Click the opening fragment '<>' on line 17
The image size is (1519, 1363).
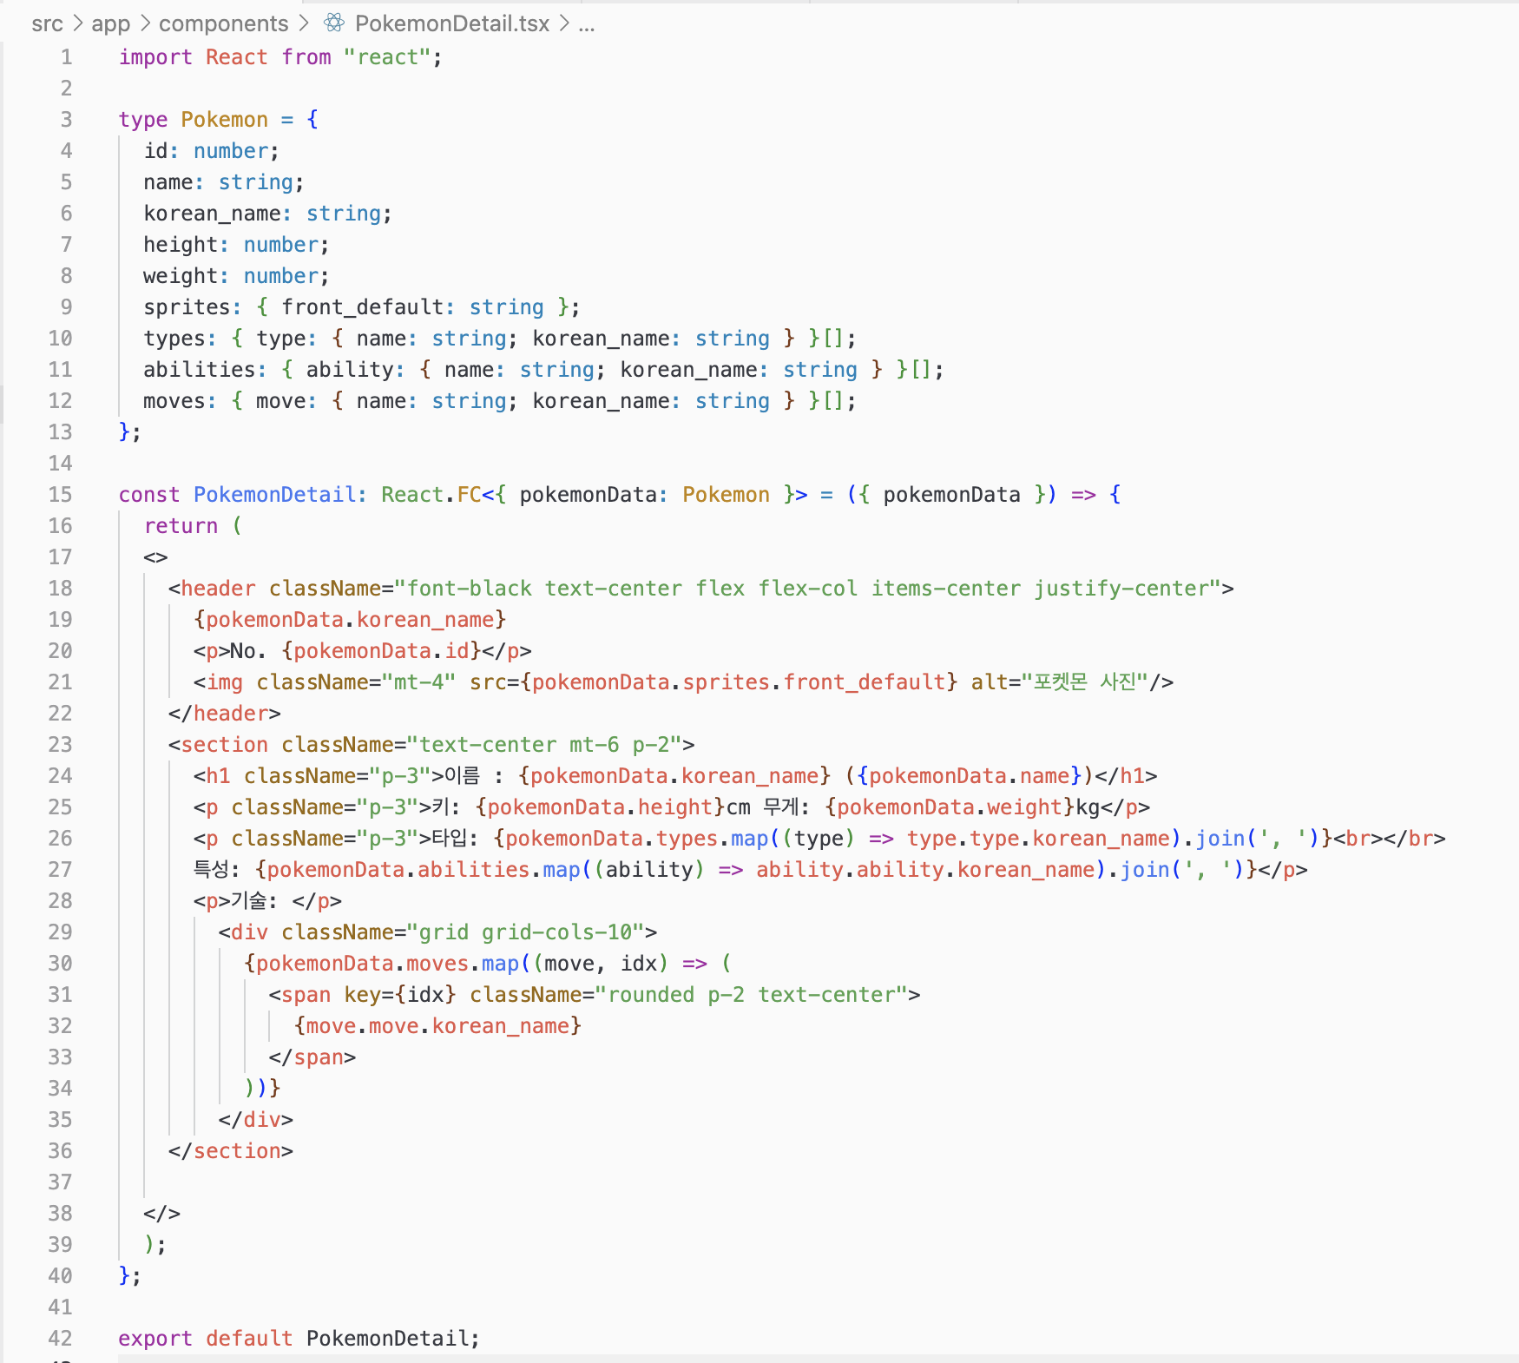point(155,557)
